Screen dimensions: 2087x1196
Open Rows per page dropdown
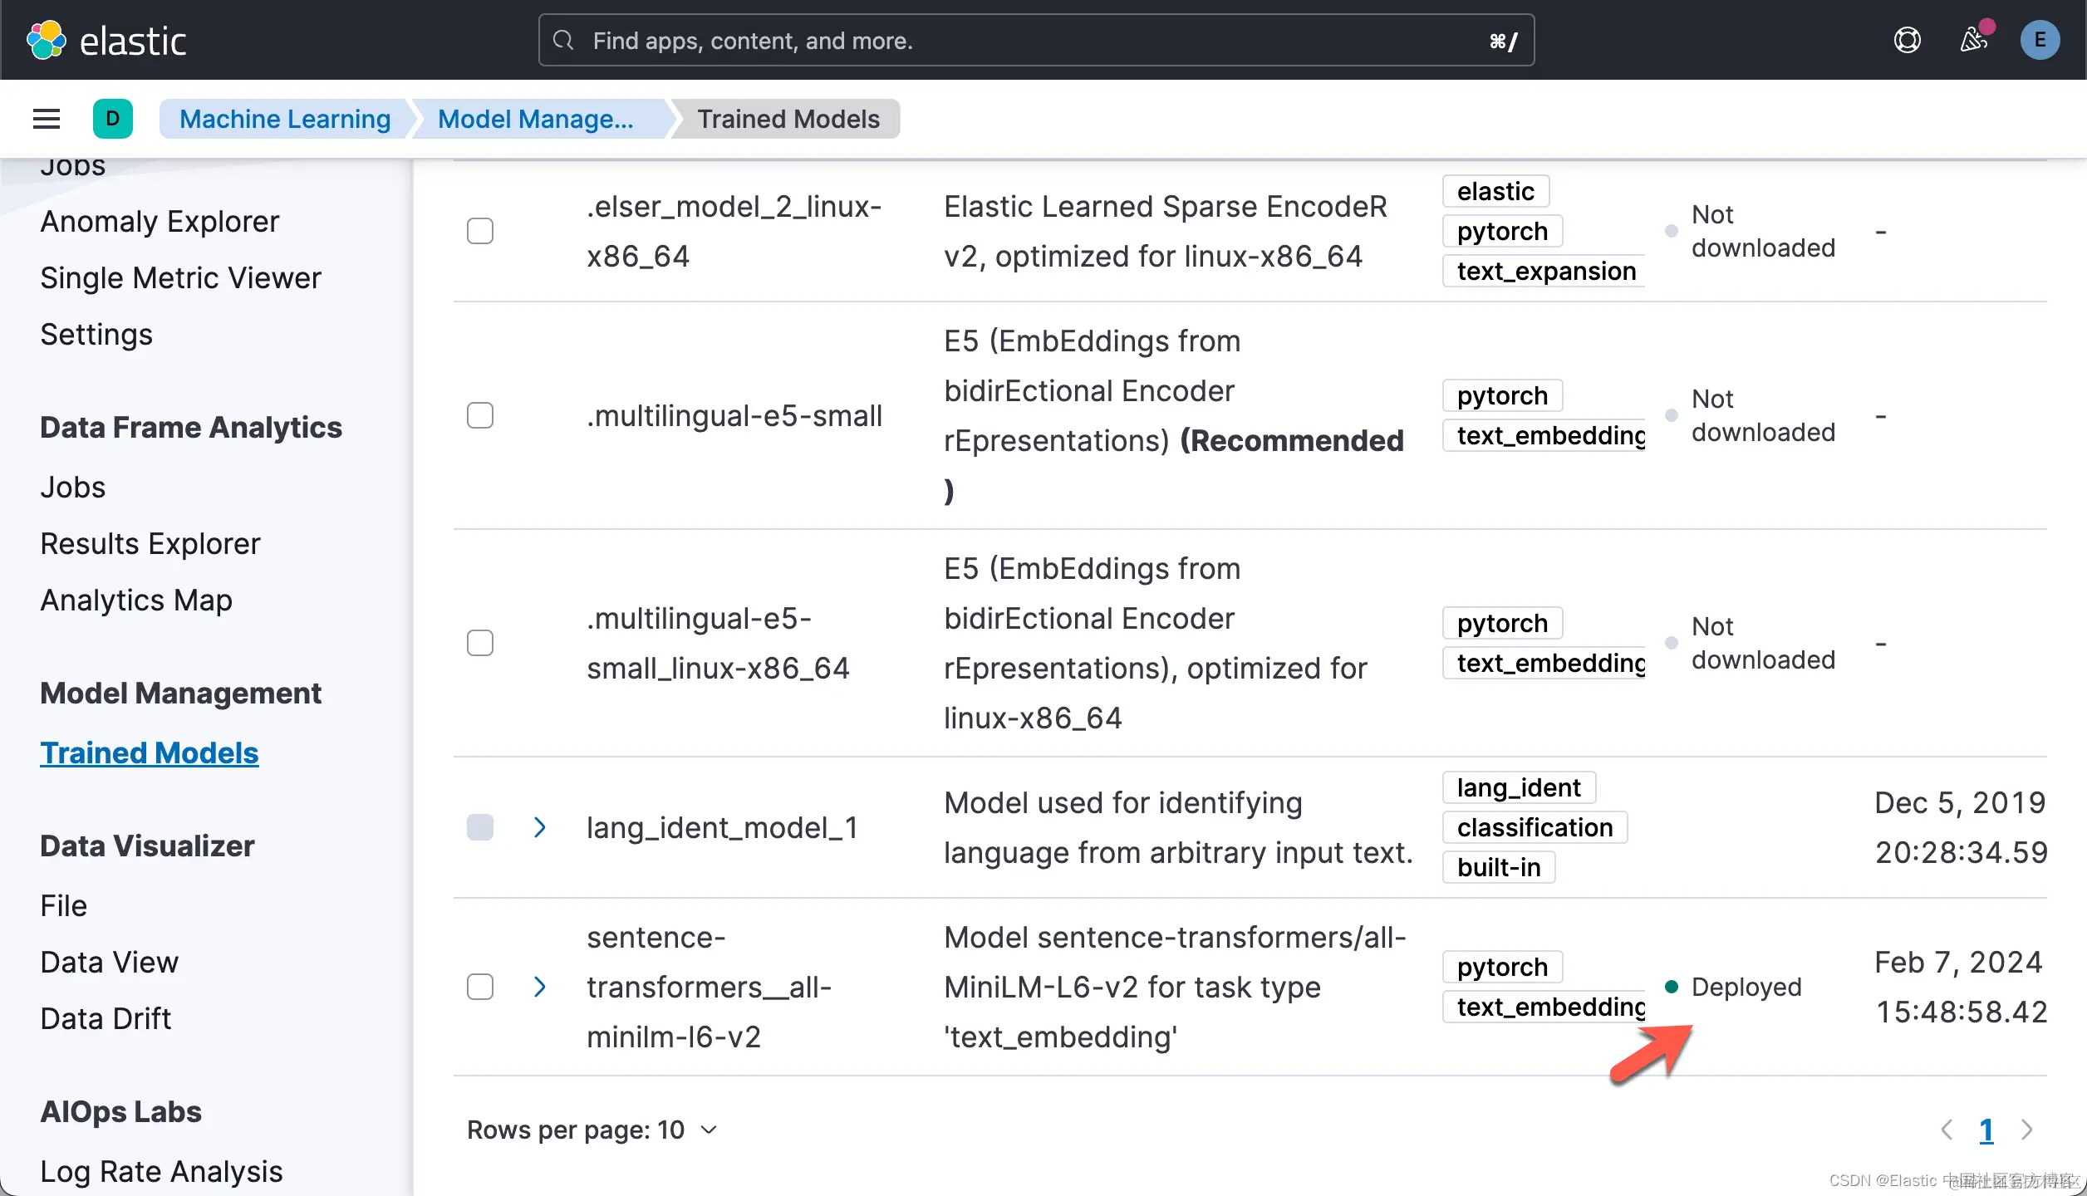point(592,1130)
